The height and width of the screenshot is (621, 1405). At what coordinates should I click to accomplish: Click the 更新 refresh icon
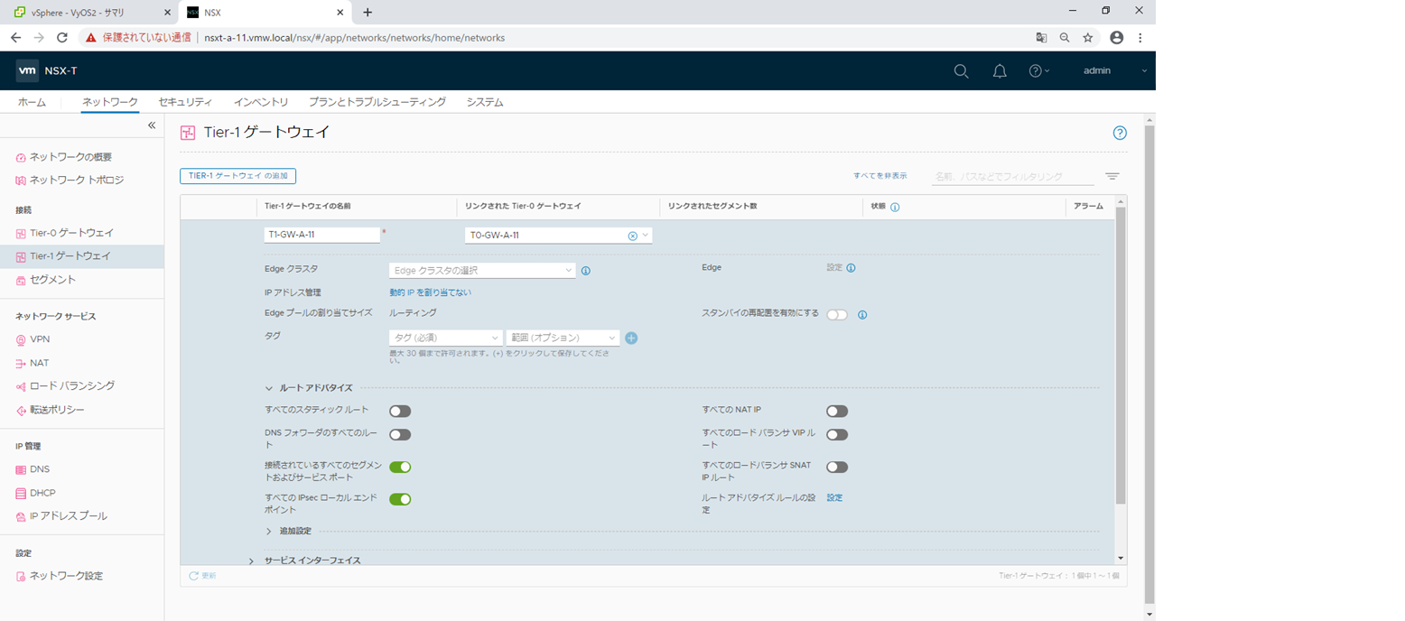193,575
